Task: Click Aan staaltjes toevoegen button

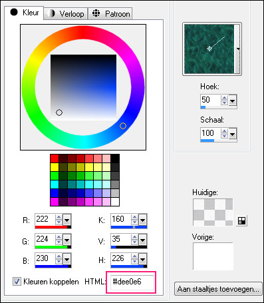Action: click(x=218, y=289)
